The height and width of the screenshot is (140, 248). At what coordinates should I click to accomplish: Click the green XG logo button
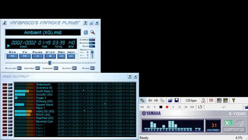pyautogui.click(x=228, y=123)
